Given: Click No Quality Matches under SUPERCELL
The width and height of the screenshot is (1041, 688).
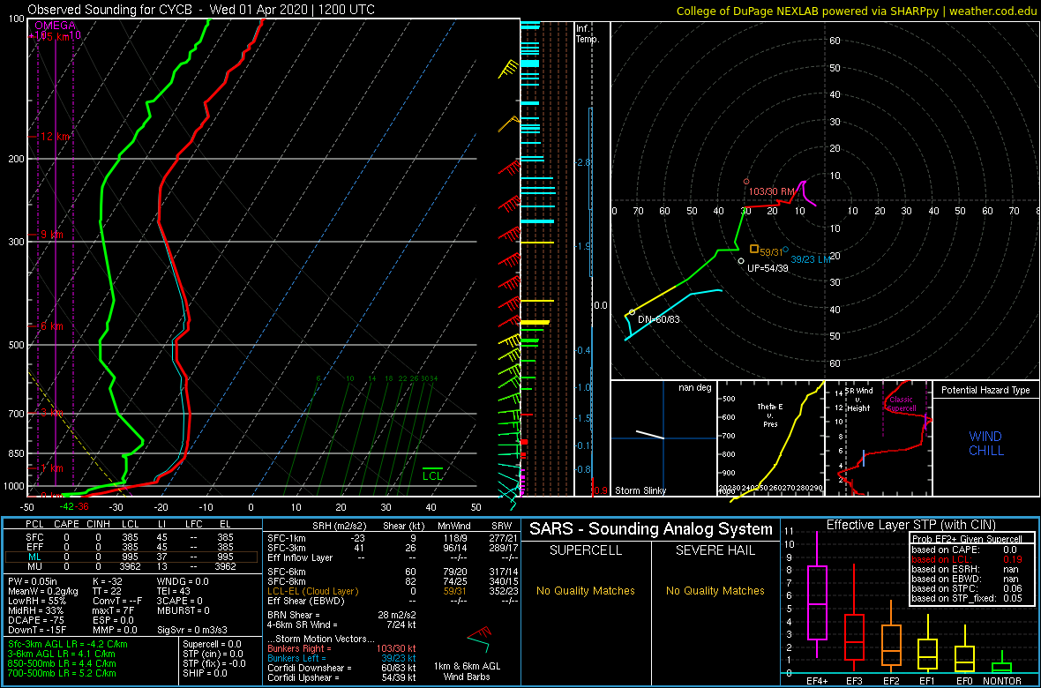Looking at the screenshot, I should coord(586,590).
